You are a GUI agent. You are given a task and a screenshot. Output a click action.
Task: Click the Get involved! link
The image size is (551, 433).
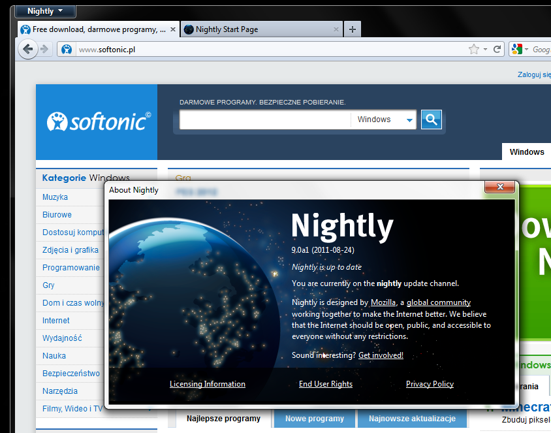coord(381,355)
